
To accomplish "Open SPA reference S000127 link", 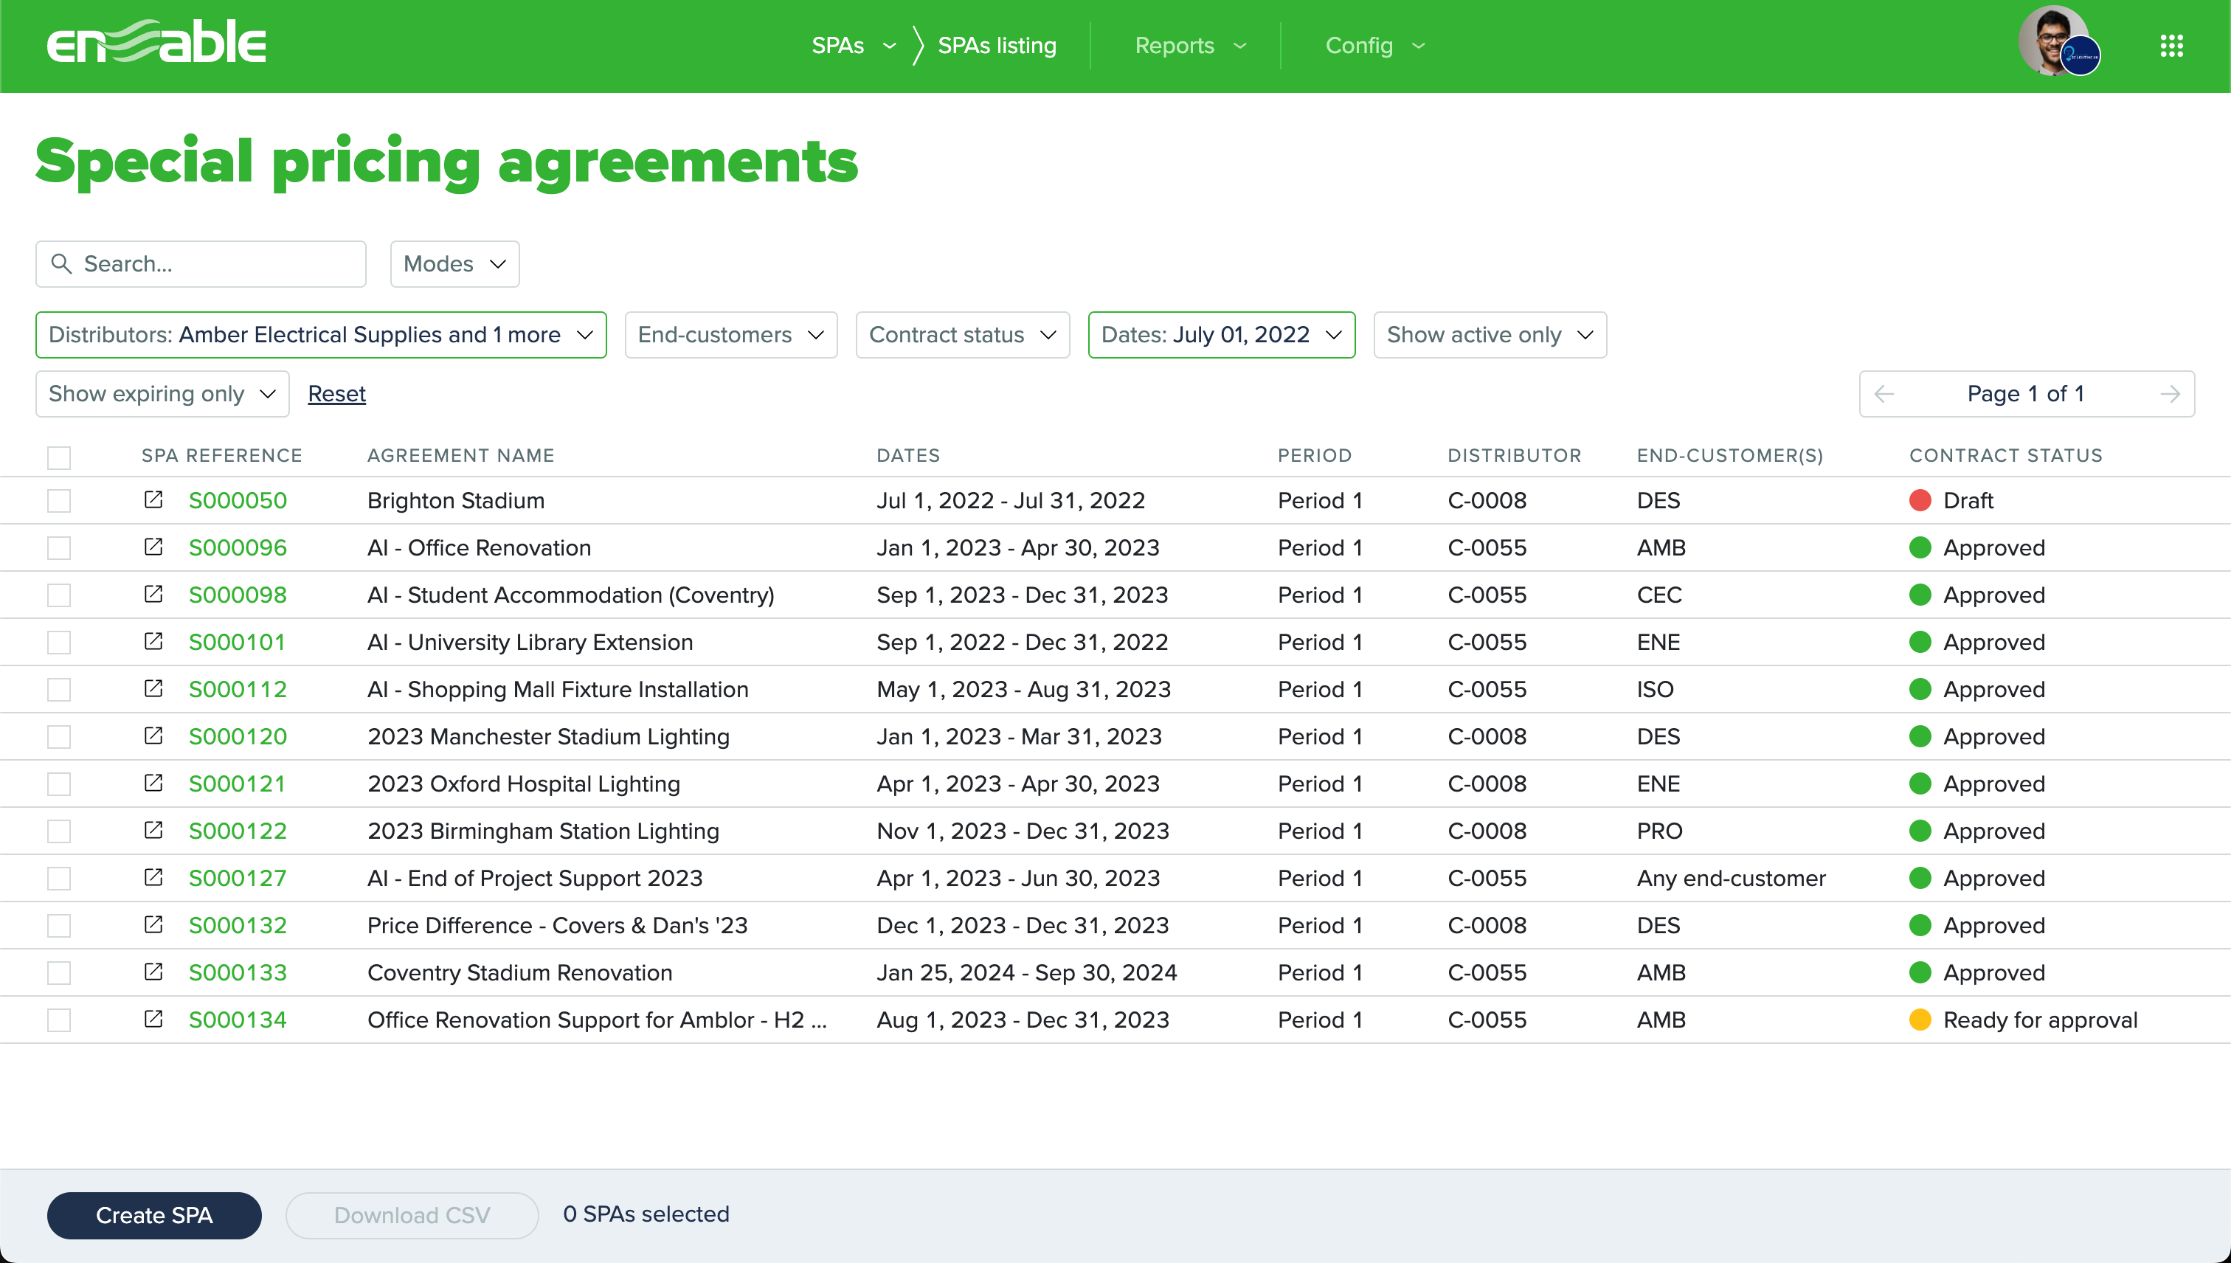I will 238,878.
